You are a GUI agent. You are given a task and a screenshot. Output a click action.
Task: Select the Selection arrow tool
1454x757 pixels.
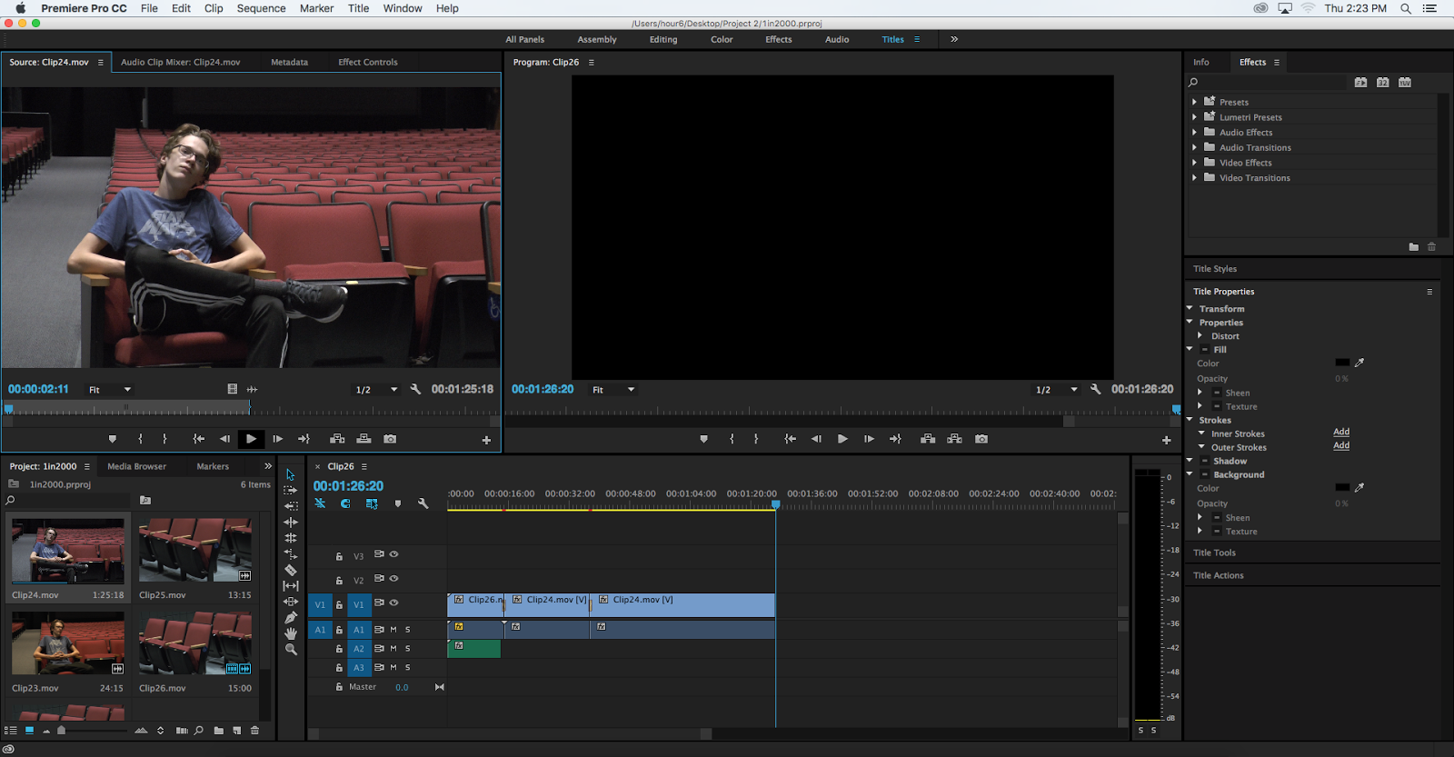click(290, 474)
